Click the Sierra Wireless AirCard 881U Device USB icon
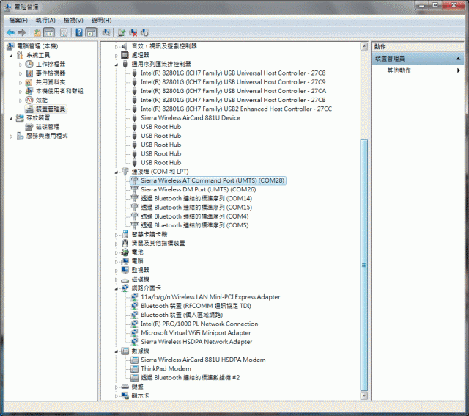 click(135, 118)
